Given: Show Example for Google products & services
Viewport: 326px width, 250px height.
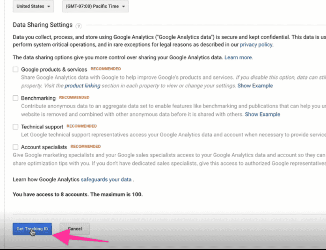Looking at the screenshot, I should click(255, 86).
